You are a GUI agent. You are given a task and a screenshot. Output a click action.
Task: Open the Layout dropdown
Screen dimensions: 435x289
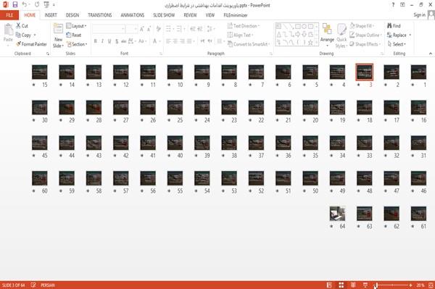(76, 26)
